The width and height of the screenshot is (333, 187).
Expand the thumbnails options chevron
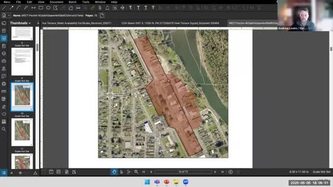38,23
